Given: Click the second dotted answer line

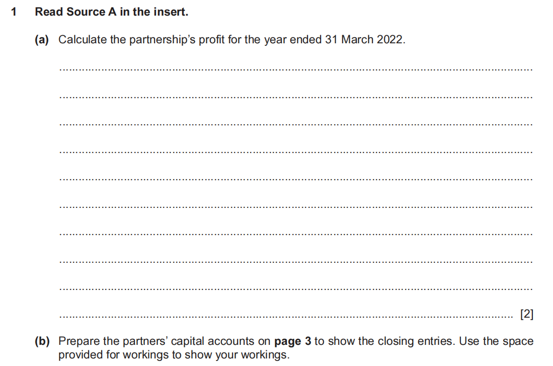Looking at the screenshot, I should 295,97.
